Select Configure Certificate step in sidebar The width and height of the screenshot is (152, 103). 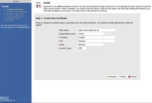[14, 9]
